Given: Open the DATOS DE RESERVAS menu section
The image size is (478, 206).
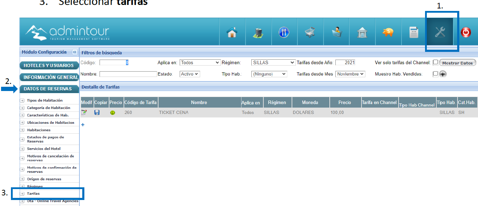Looking at the screenshot, I should pyautogui.click(x=48, y=89).
